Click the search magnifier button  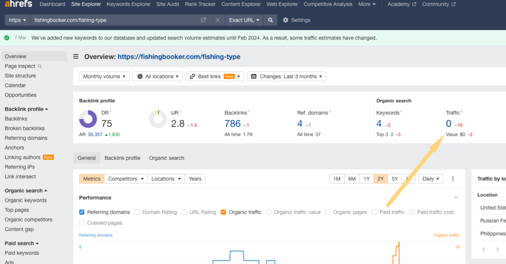tap(270, 20)
